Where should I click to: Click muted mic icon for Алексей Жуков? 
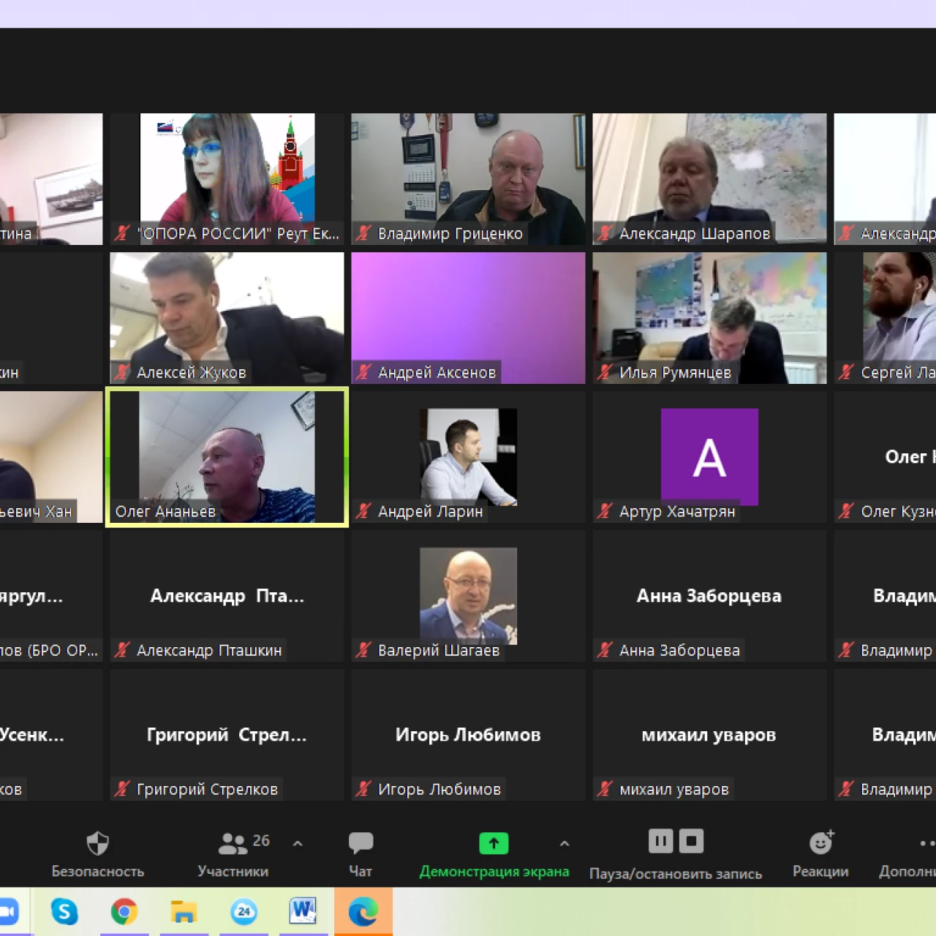[122, 372]
